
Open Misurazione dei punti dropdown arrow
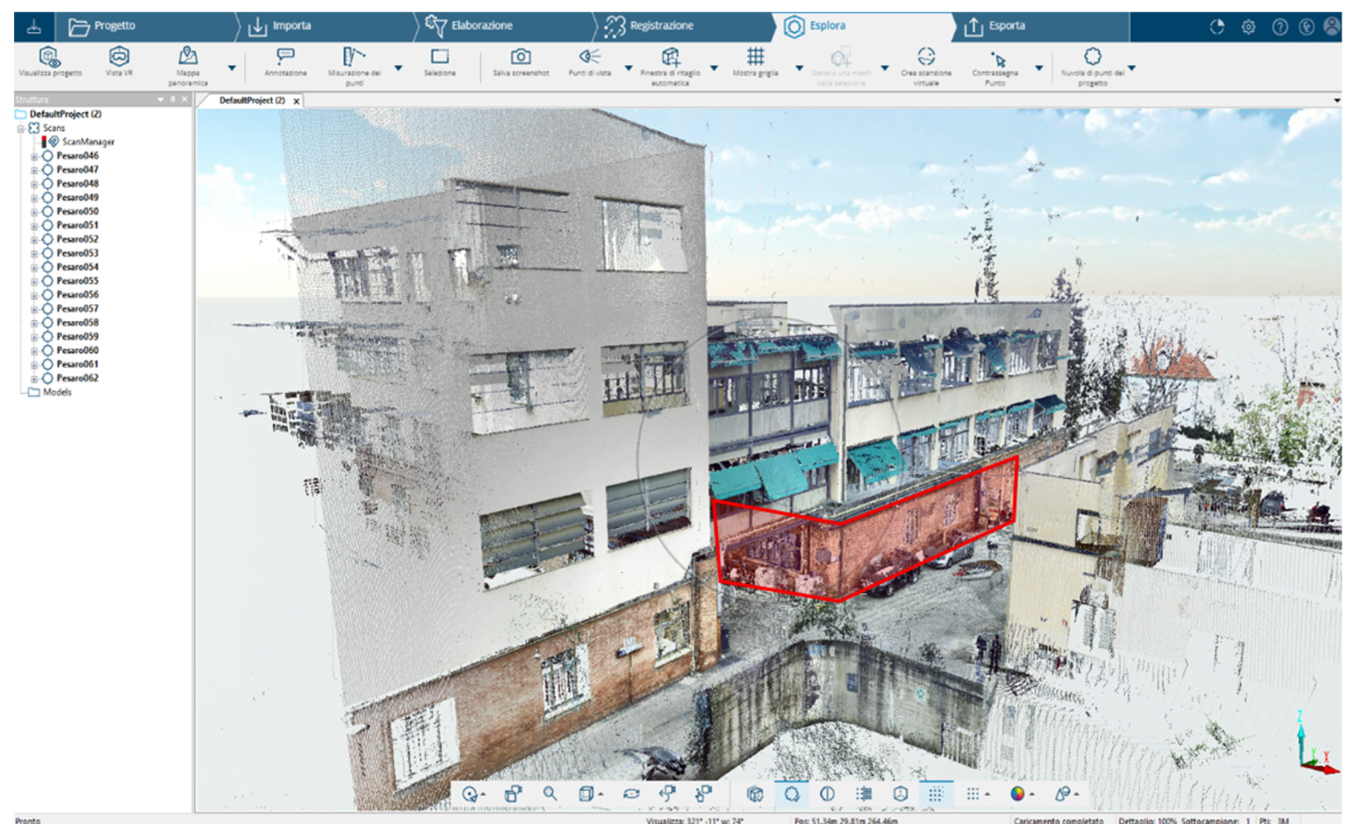pyautogui.click(x=398, y=68)
